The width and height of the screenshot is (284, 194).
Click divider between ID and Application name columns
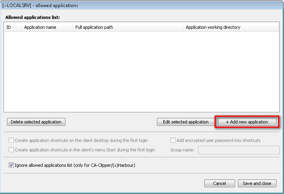click(x=22, y=27)
